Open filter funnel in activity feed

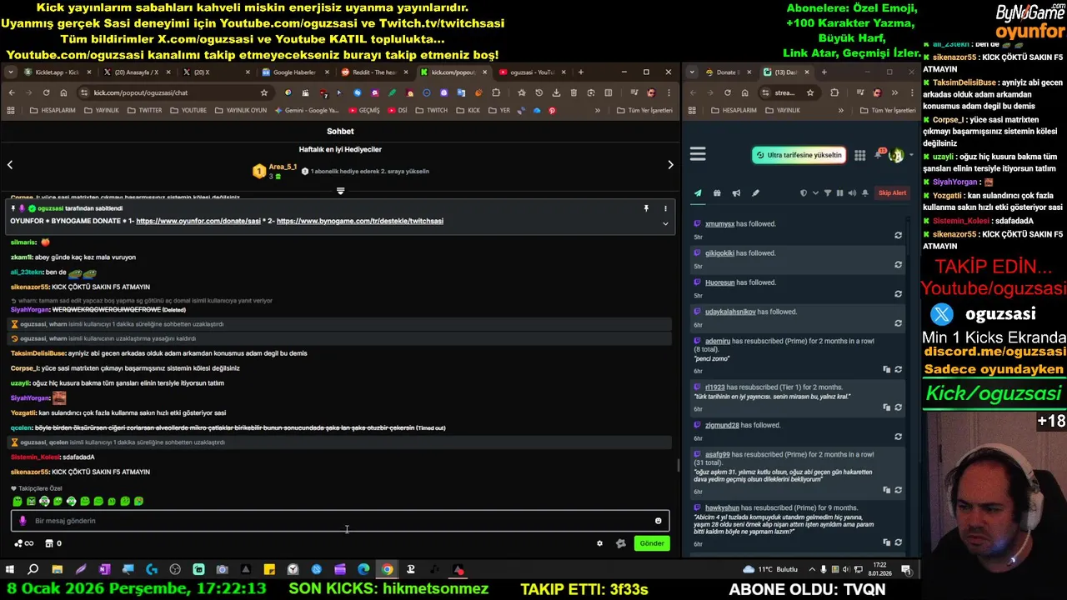(828, 193)
